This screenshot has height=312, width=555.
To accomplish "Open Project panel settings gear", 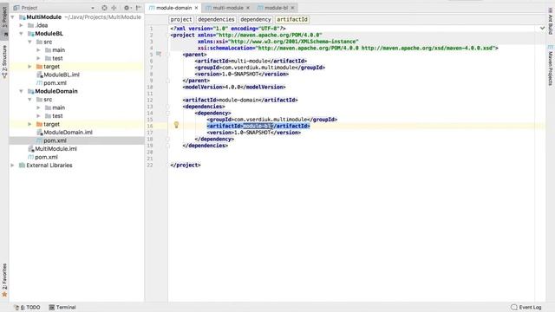I will click(x=127, y=8).
